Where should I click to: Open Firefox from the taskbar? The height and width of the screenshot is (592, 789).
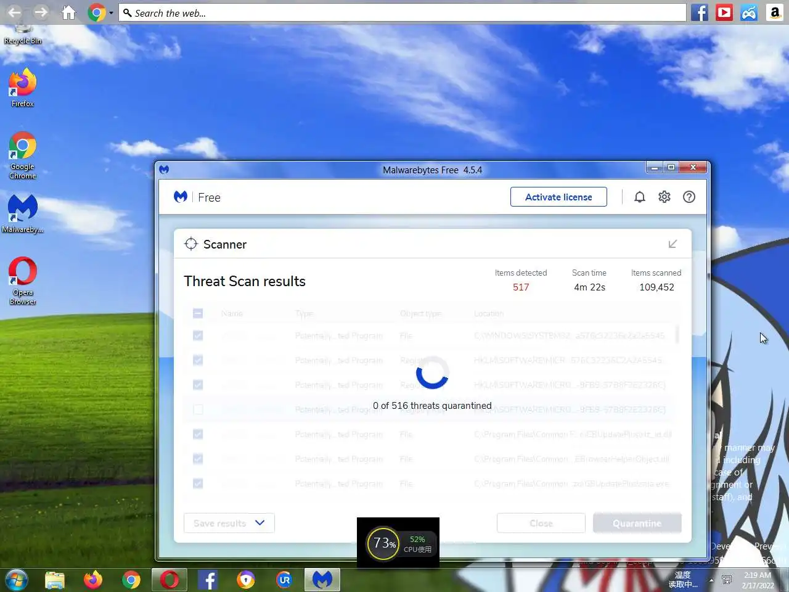pyautogui.click(x=93, y=580)
